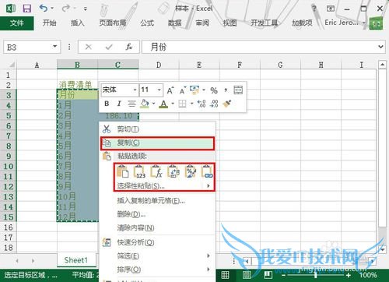Choose 快速分析(Q) from context menu
Viewport: 389px width, 282px height.
tap(158, 242)
